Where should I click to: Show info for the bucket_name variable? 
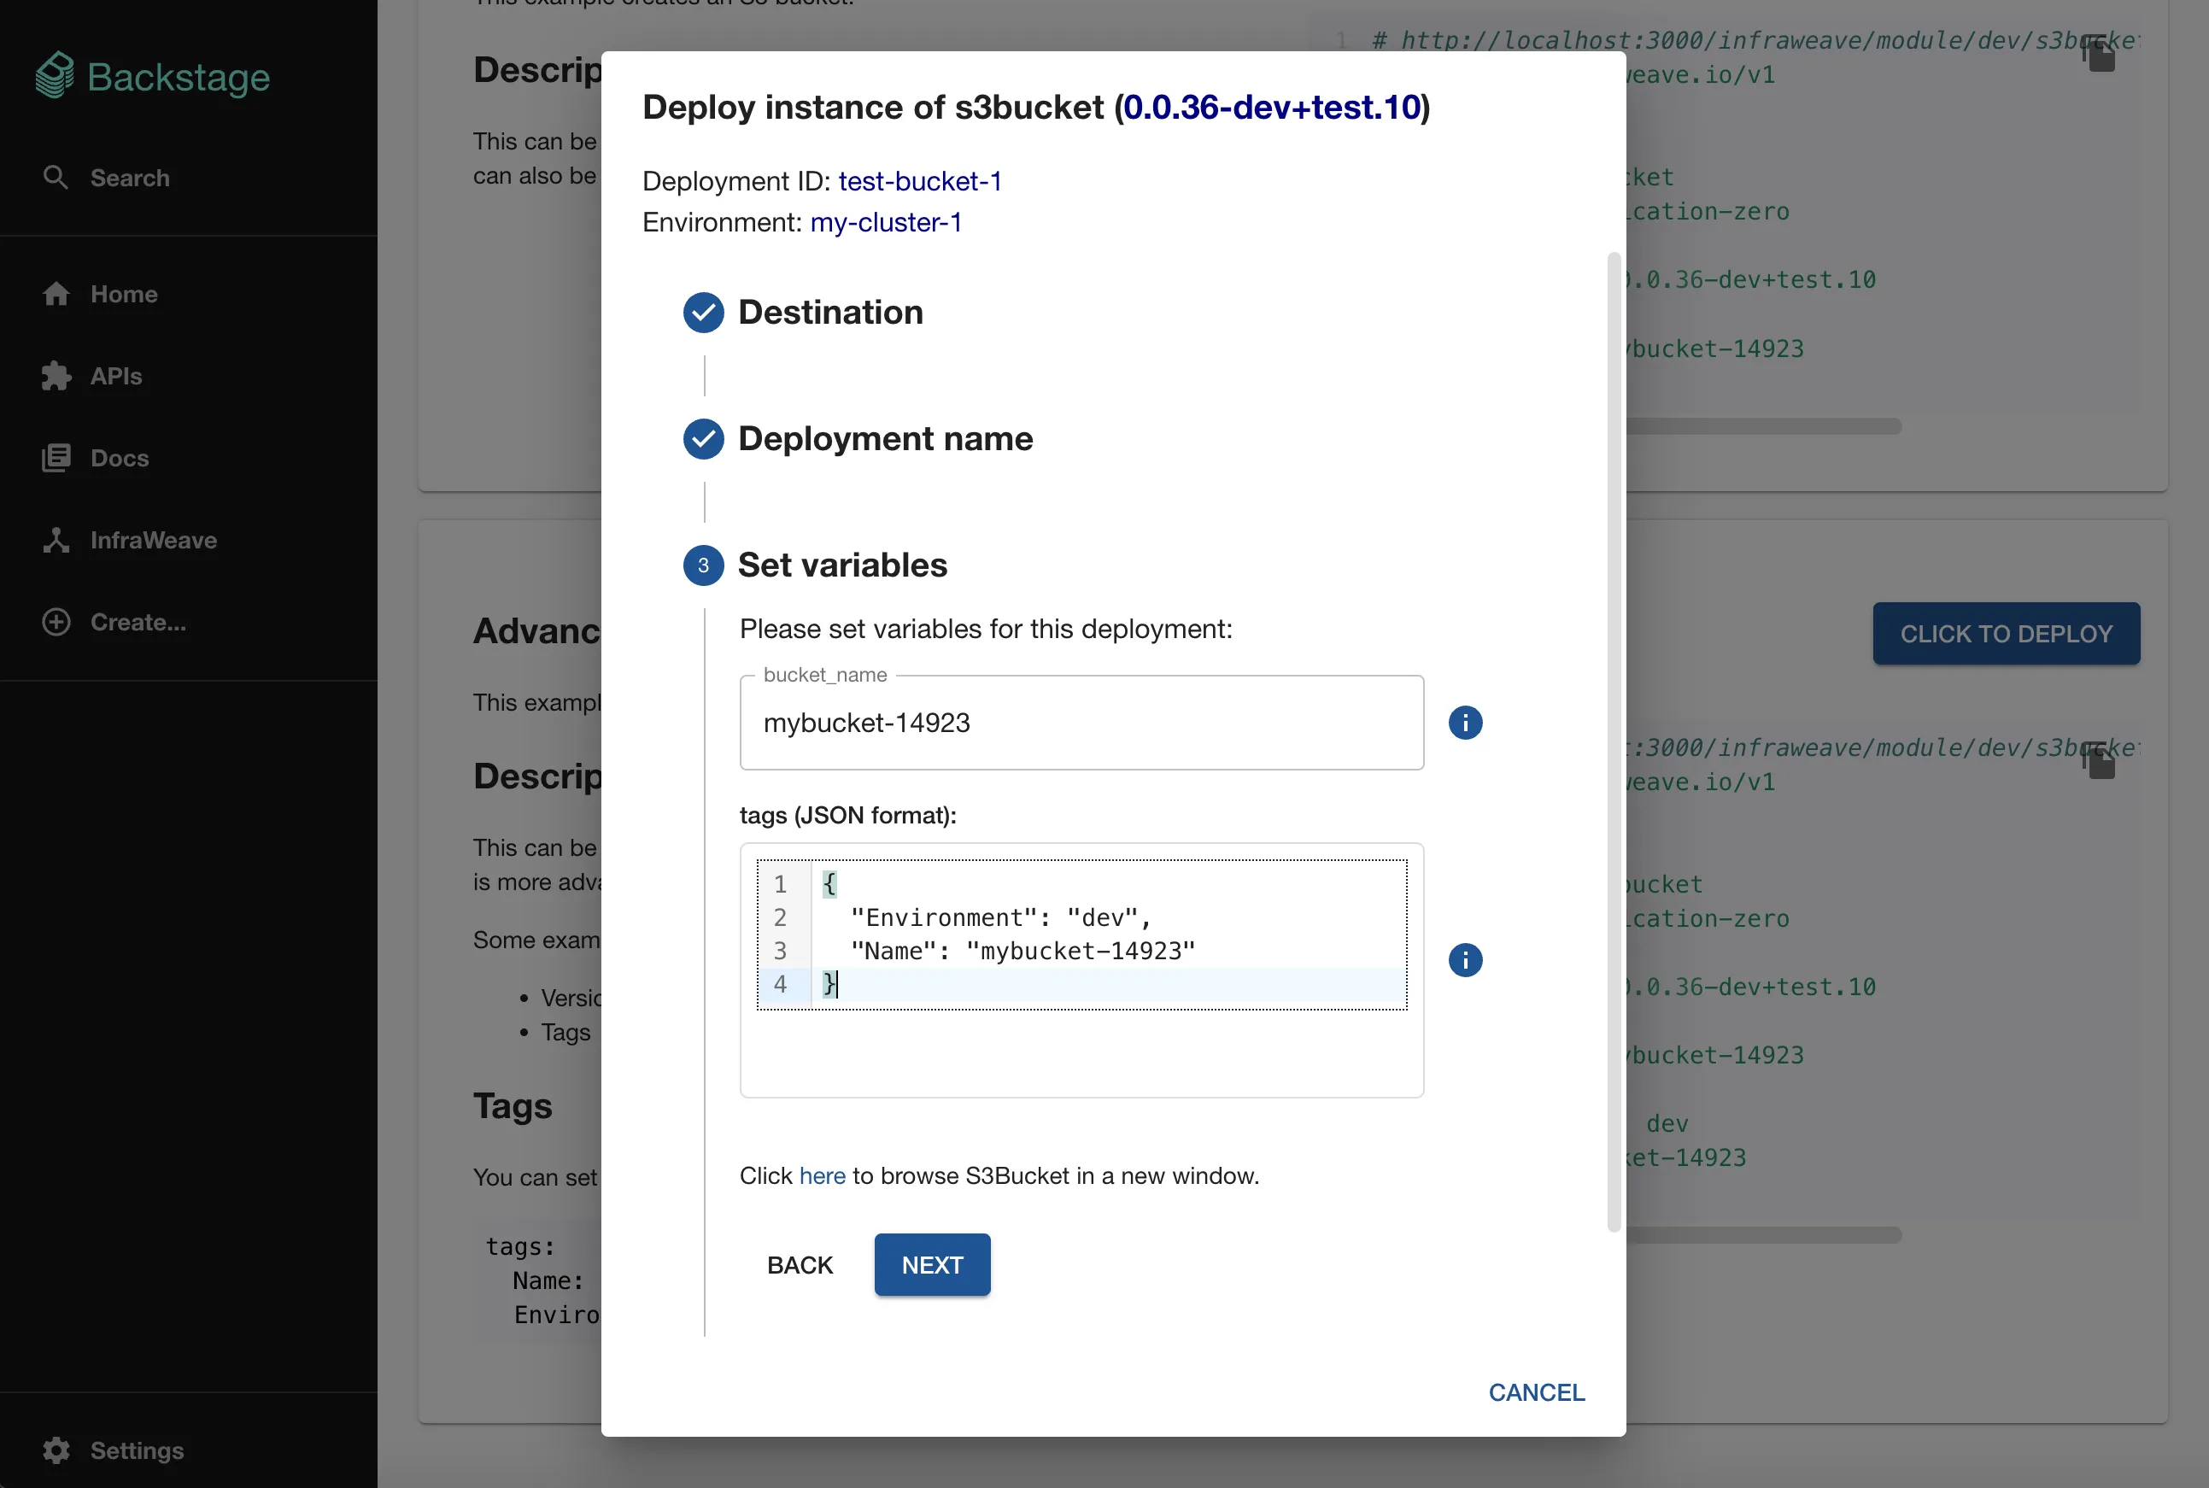(1464, 723)
